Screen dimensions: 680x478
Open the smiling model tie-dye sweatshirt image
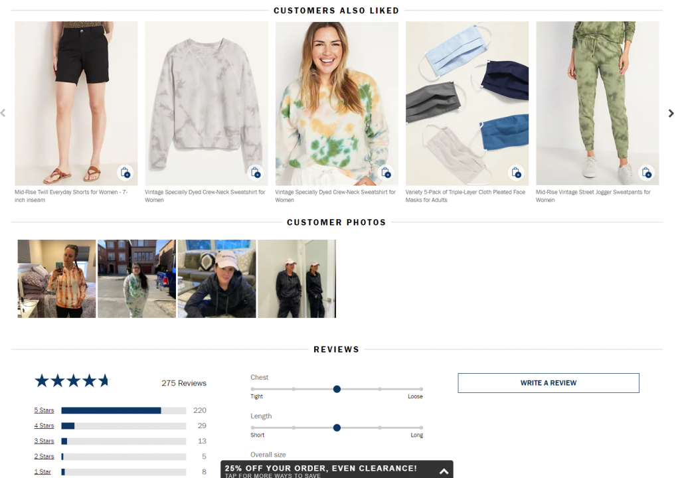coord(337,103)
